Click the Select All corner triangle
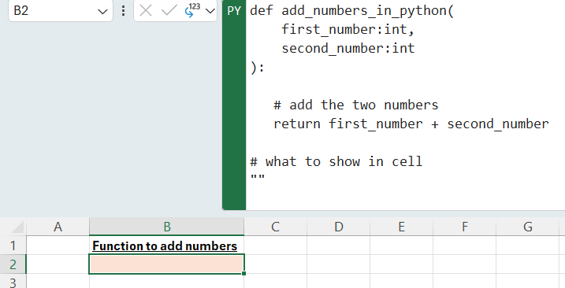 click(17, 227)
